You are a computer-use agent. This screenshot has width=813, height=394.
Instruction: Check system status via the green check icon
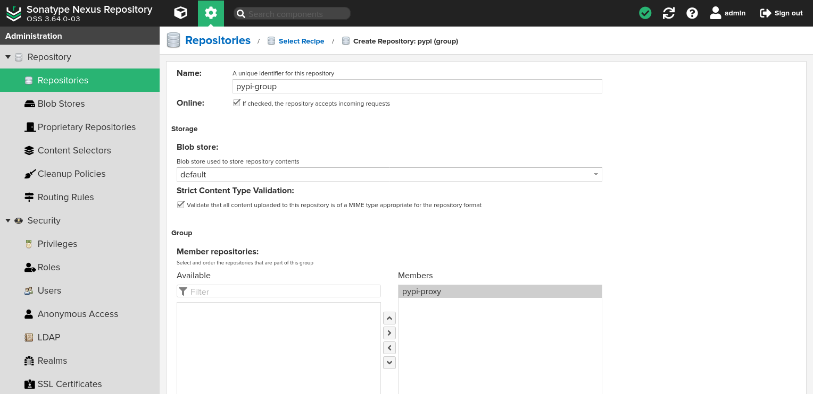point(645,13)
